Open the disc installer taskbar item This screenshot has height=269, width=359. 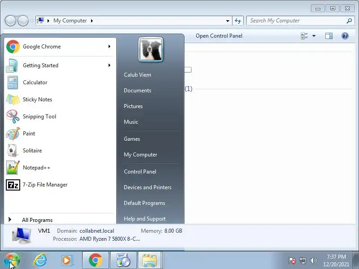pos(123,260)
